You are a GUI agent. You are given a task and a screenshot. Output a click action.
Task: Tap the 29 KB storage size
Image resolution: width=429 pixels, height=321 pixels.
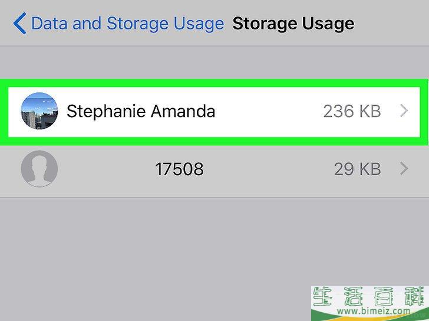coord(358,169)
